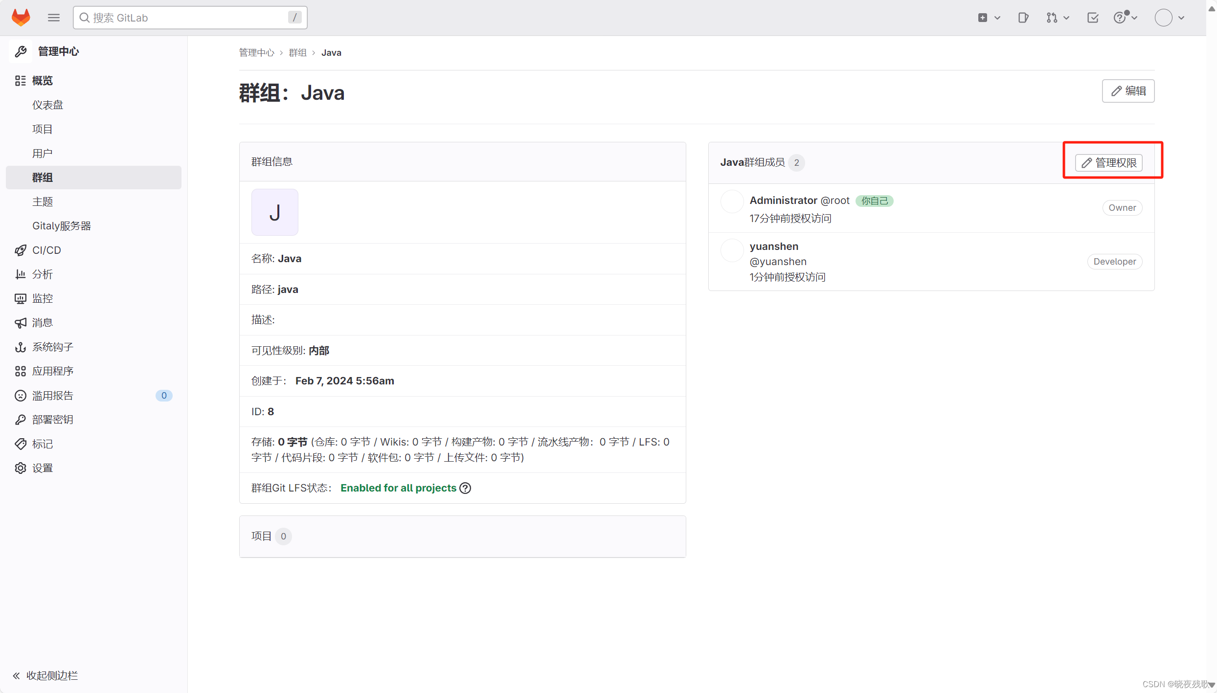1217x693 pixels.
Task: Click the 滥用报告 face icon
Action: coord(20,395)
